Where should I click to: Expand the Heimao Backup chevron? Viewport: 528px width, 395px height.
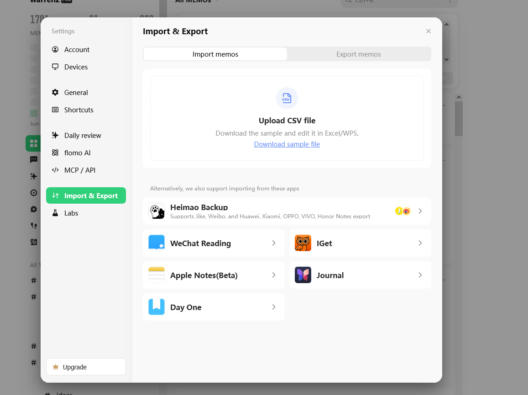click(x=420, y=211)
